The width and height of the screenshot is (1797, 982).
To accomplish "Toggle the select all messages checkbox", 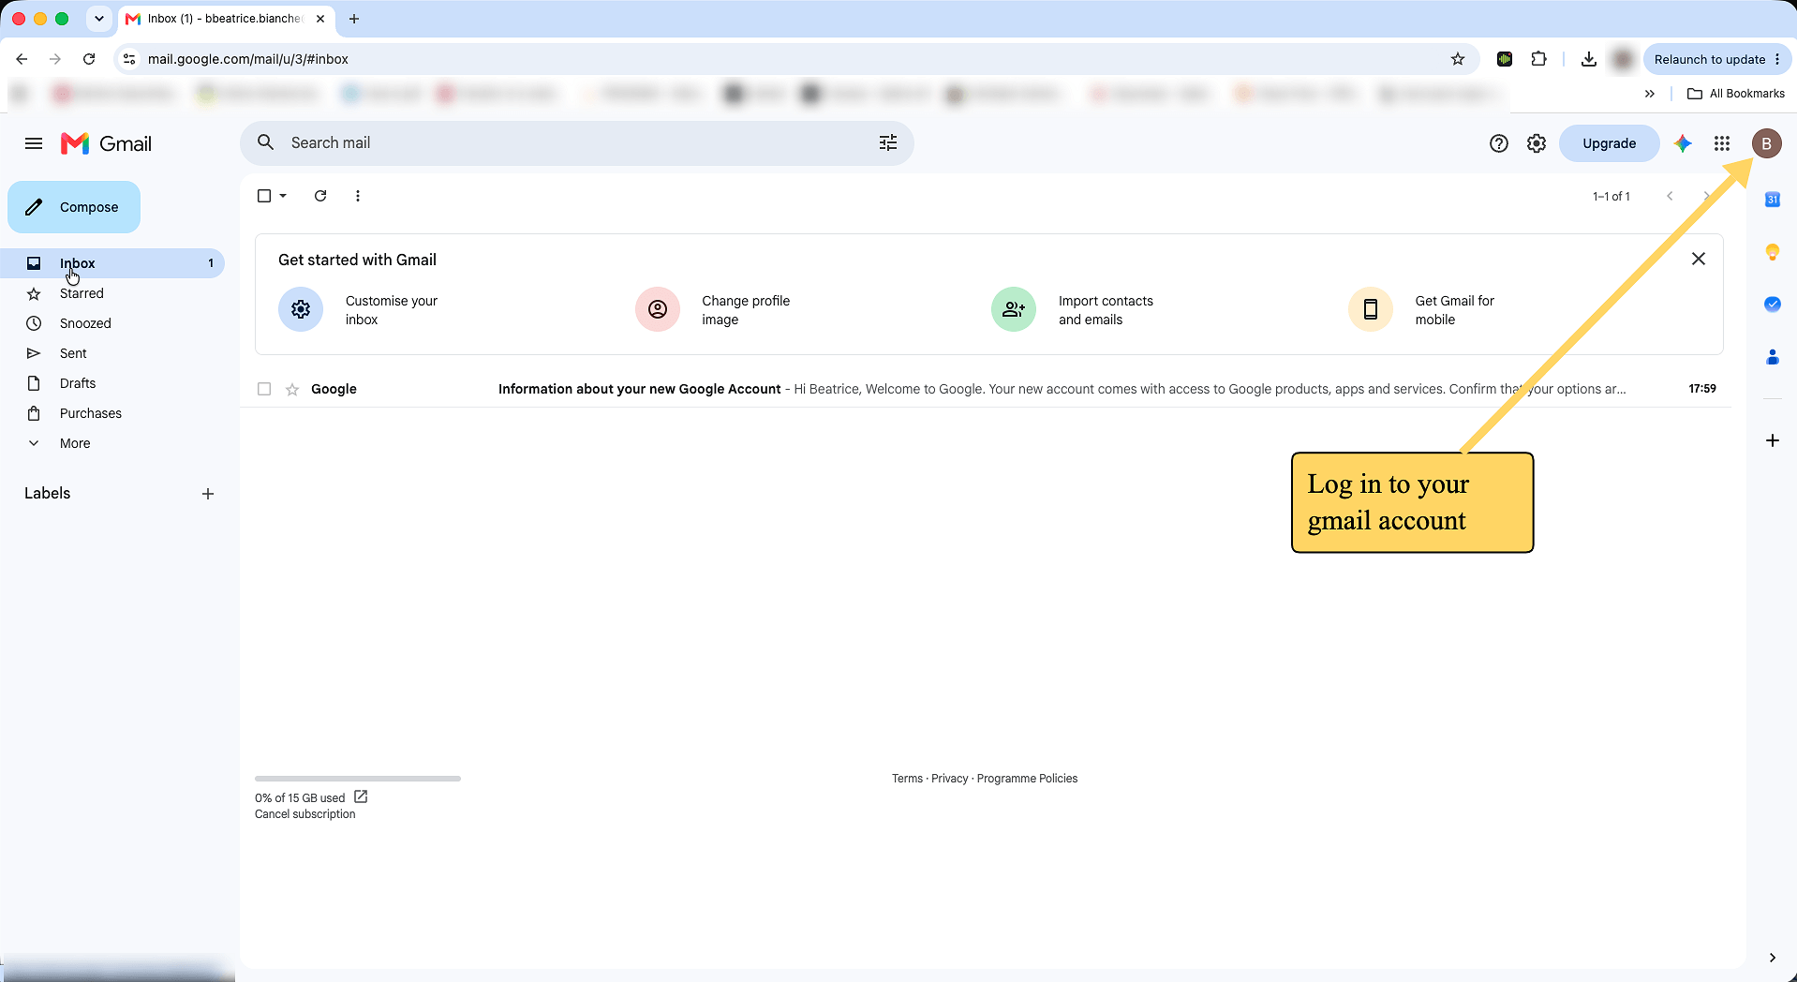I will click(x=264, y=196).
